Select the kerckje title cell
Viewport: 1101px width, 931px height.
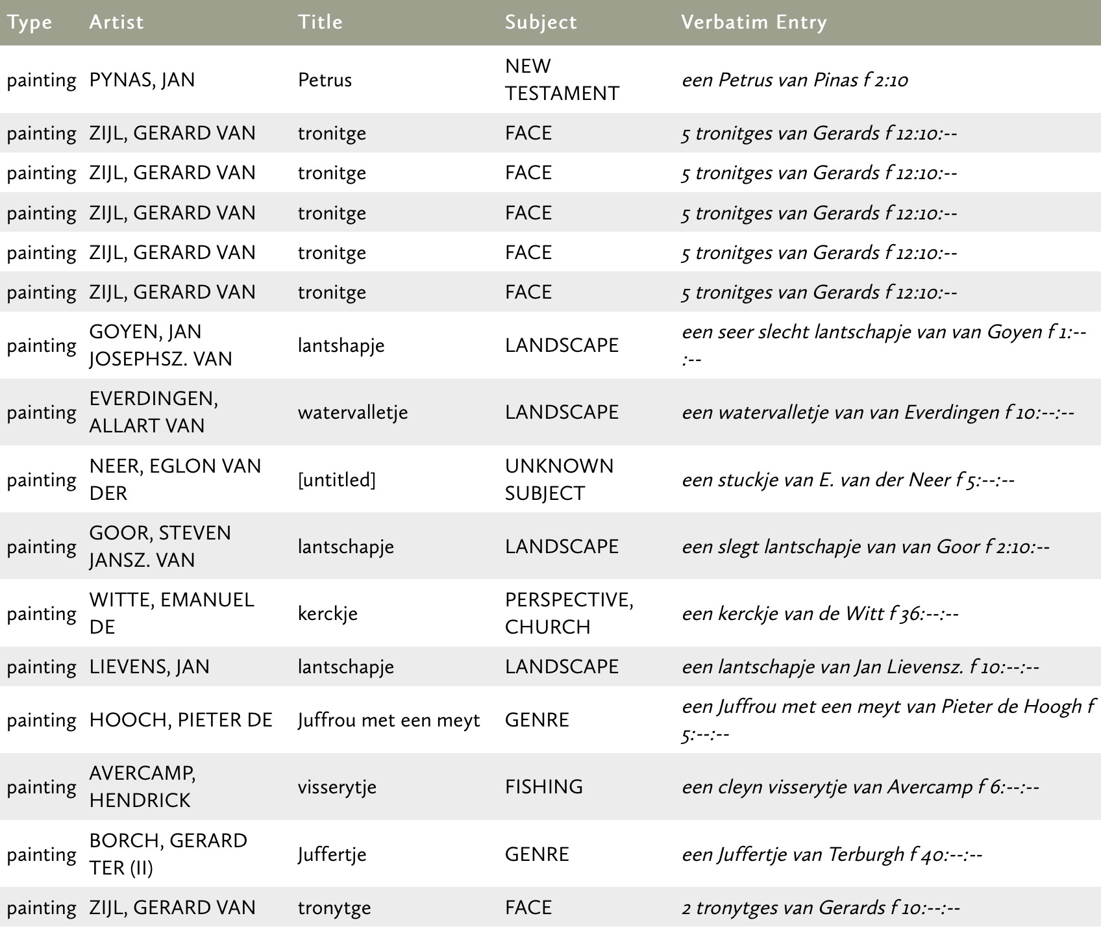[328, 614]
